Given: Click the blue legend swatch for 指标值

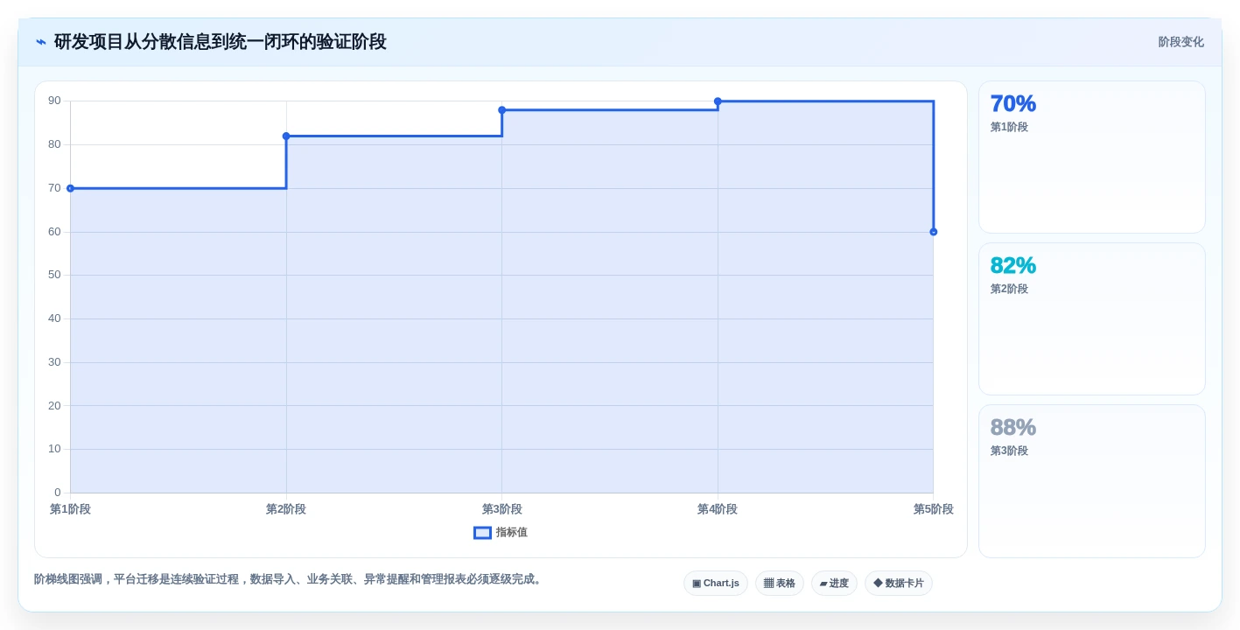Looking at the screenshot, I should 482,532.
